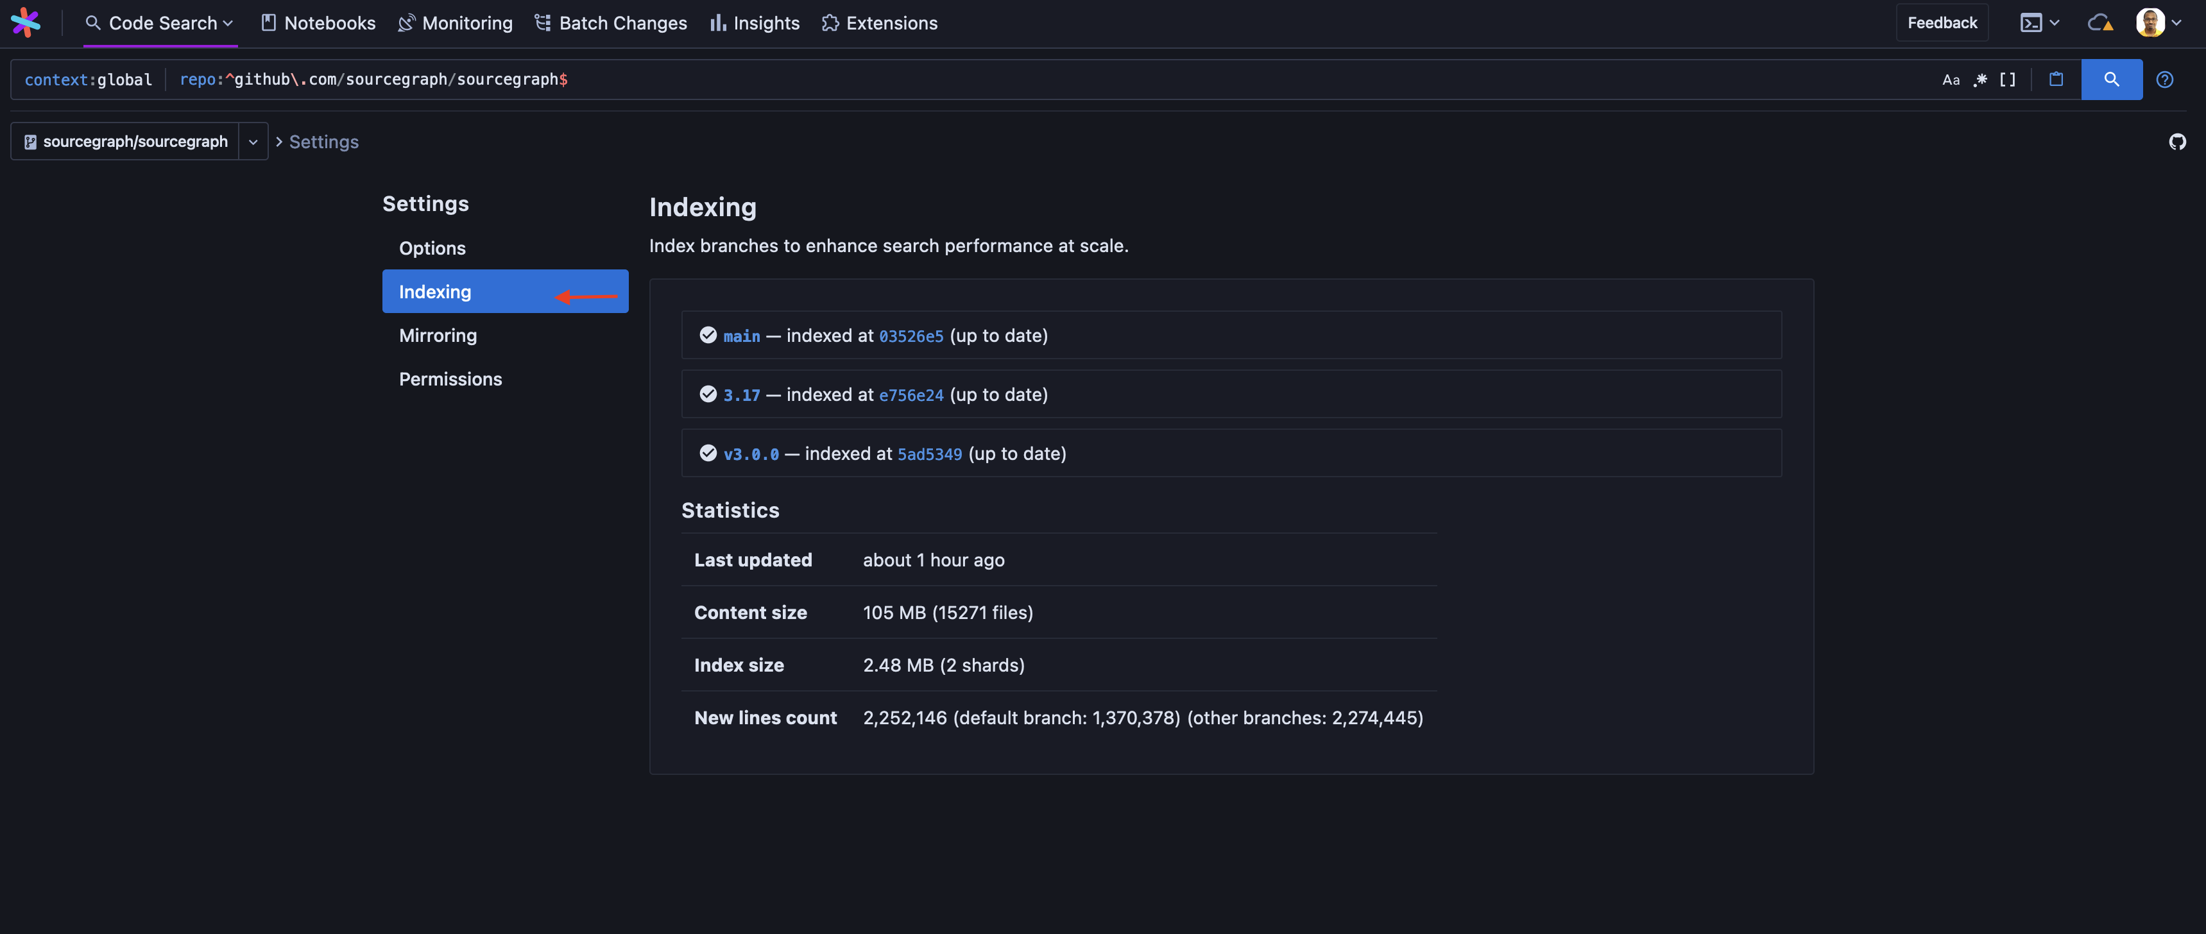Open the main branch link
Screen dimensions: 2206x934
tap(742, 335)
